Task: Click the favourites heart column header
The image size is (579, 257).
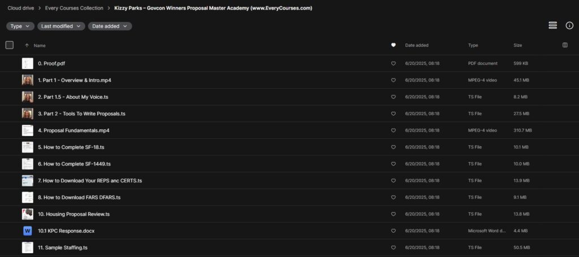Action: point(394,45)
